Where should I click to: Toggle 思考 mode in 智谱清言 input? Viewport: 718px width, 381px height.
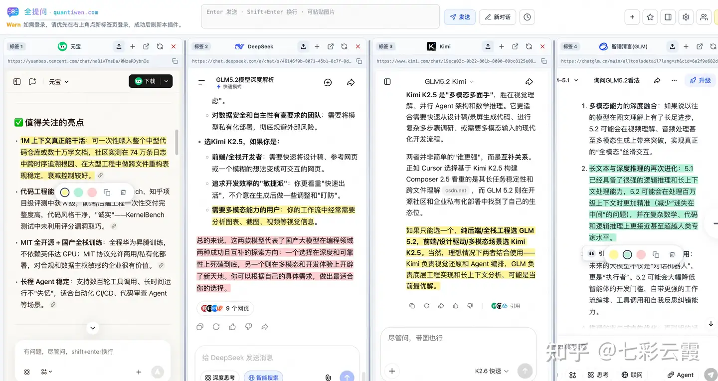598,375
